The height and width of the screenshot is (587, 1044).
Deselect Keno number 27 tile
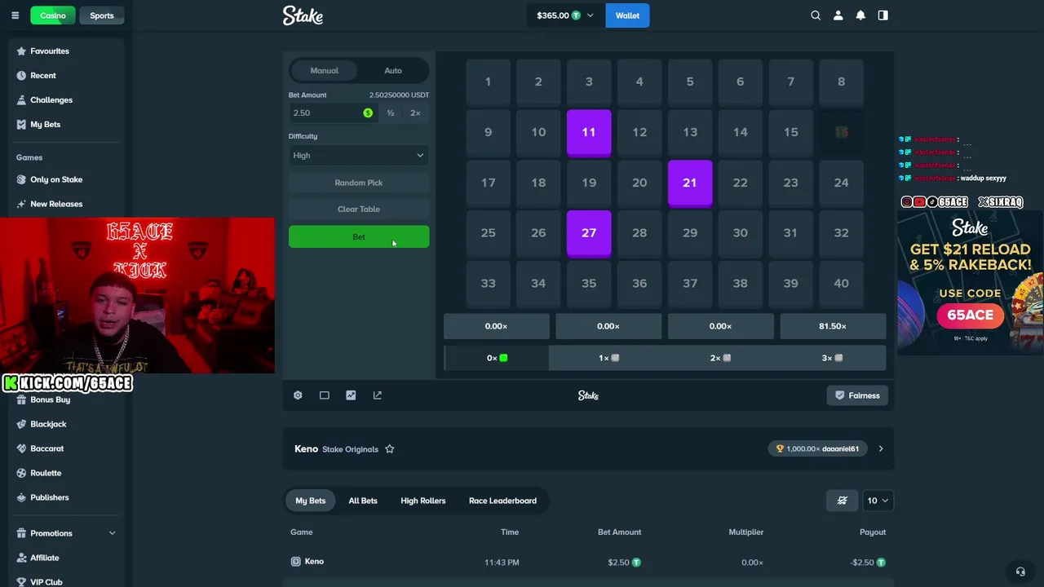(589, 233)
